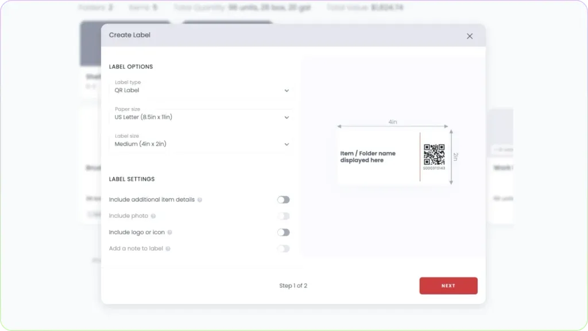The height and width of the screenshot is (331, 588).
Task: Click the Label type dropdown chevron
Action: 287,90
